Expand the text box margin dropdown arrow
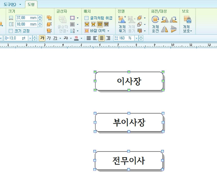Image resolution: width=217 pixels, height=177 pixels. pos(78,18)
